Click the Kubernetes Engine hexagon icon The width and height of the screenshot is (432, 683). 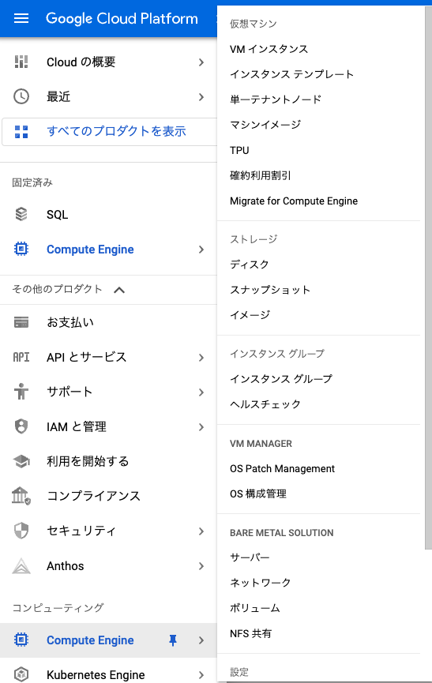21,674
